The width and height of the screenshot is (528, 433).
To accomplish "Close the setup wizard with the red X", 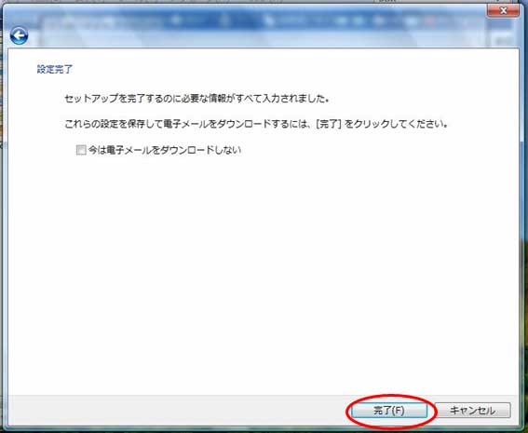I will (503, 11).
